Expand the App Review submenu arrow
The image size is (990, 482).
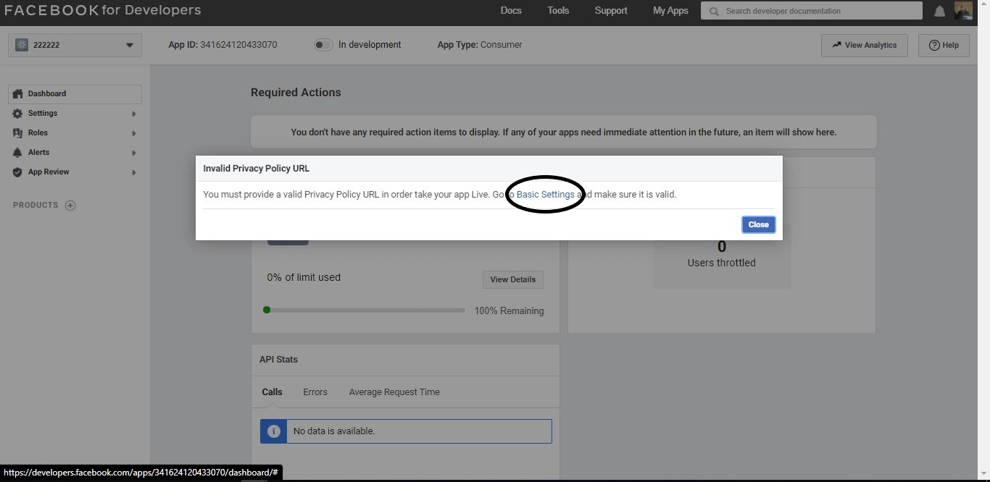pyautogui.click(x=134, y=172)
